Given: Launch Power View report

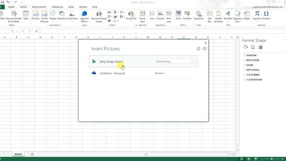Looking at the screenshot, I should (143, 17).
